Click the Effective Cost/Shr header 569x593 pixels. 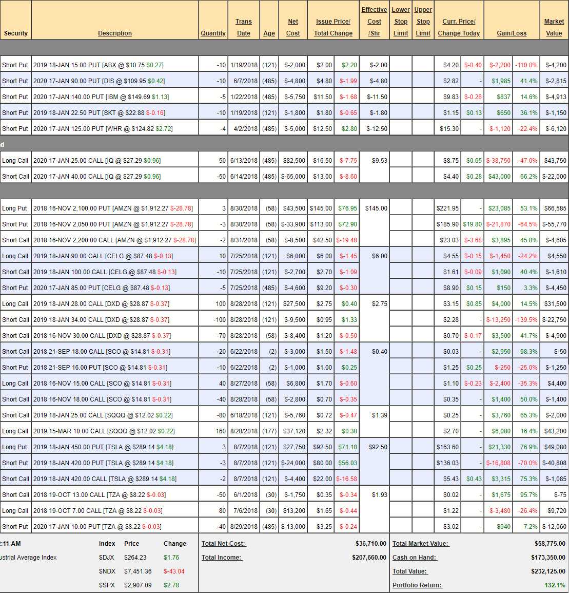tap(374, 22)
